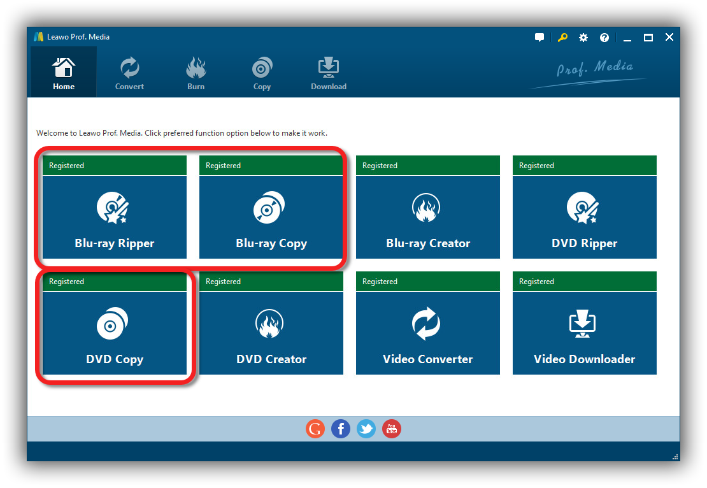Open the Copy tab

262,72
